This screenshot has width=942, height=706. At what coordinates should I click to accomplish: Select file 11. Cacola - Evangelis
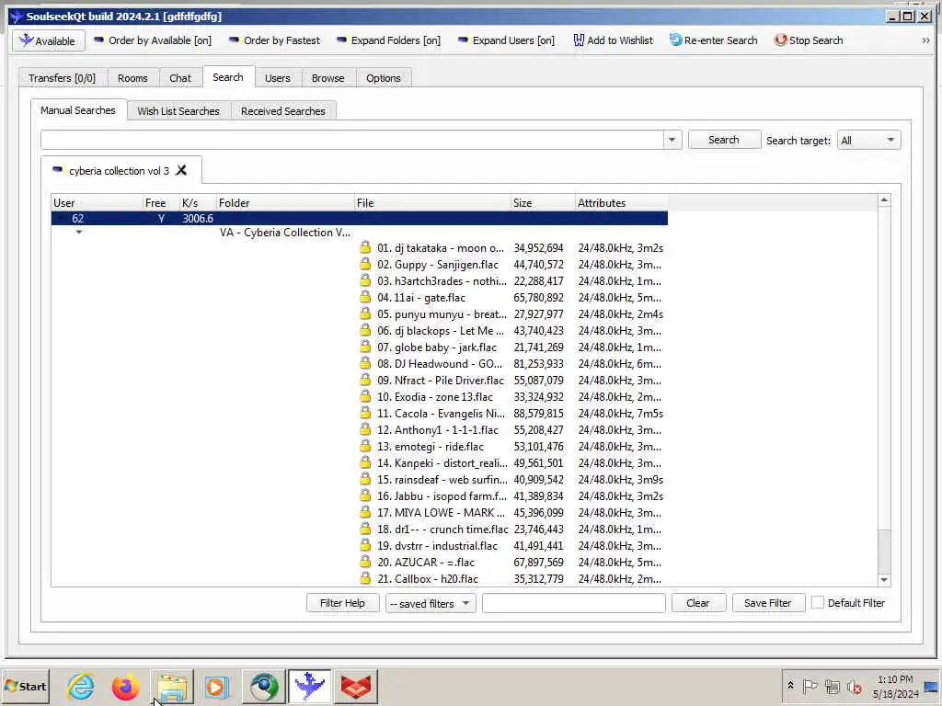coord(441,413)
